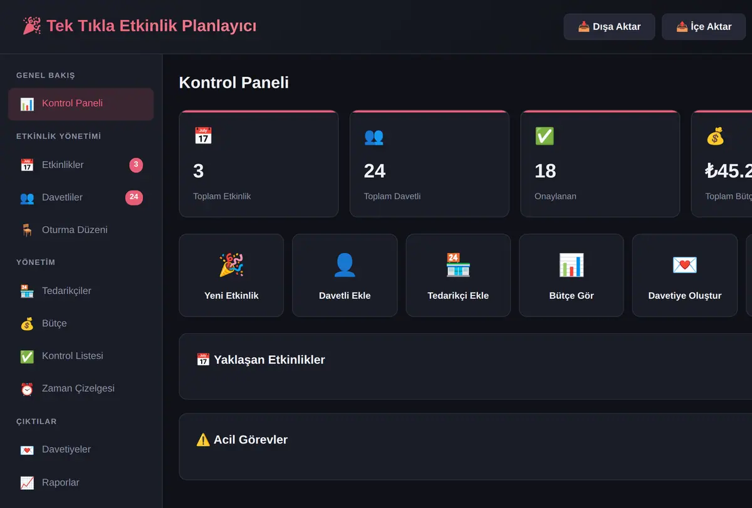Export data with Dışa Aktar button
The image size is (752, 508).
pyautogui.click(x=609, y=27)
